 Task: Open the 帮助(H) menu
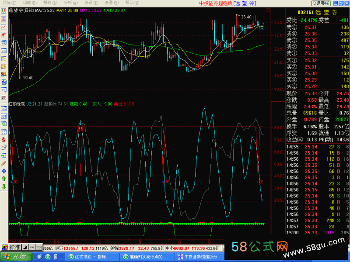point(132,3)
